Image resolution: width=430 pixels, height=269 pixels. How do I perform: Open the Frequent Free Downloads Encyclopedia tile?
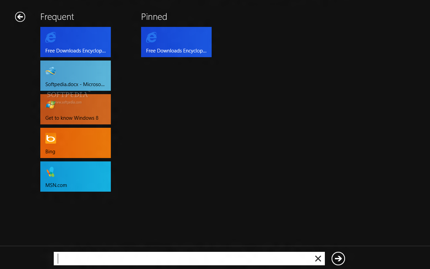[76, 42]
